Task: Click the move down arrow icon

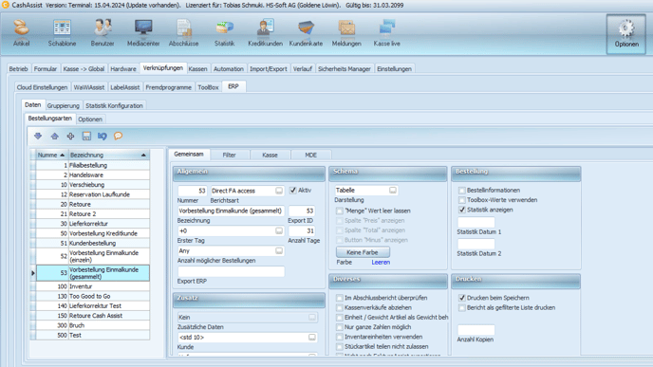Action: coord(38,136)
